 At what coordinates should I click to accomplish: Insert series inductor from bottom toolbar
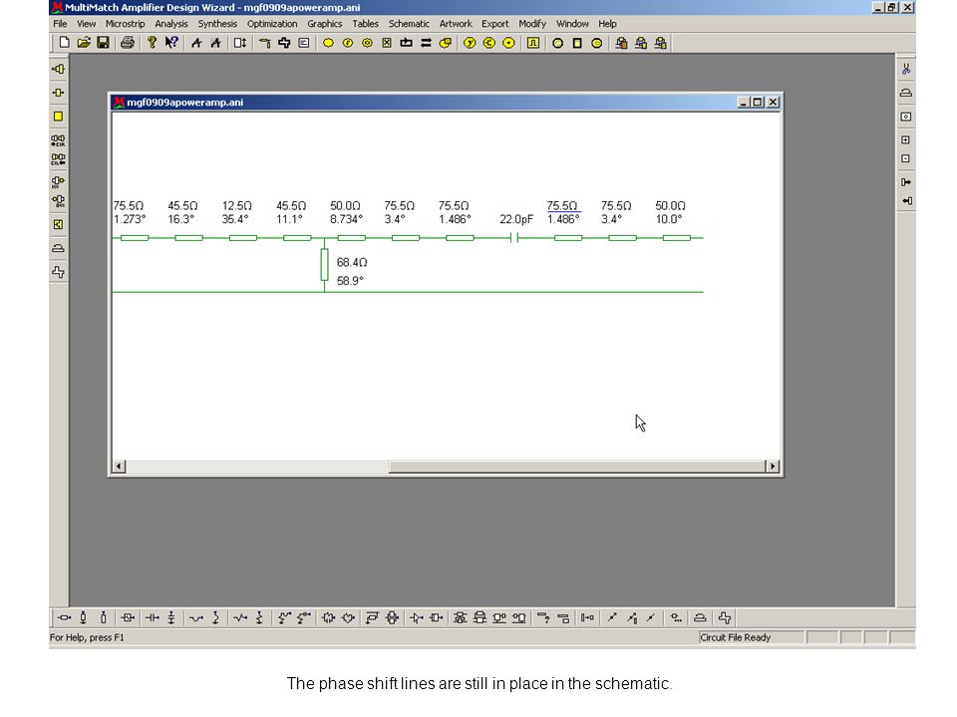196,617
